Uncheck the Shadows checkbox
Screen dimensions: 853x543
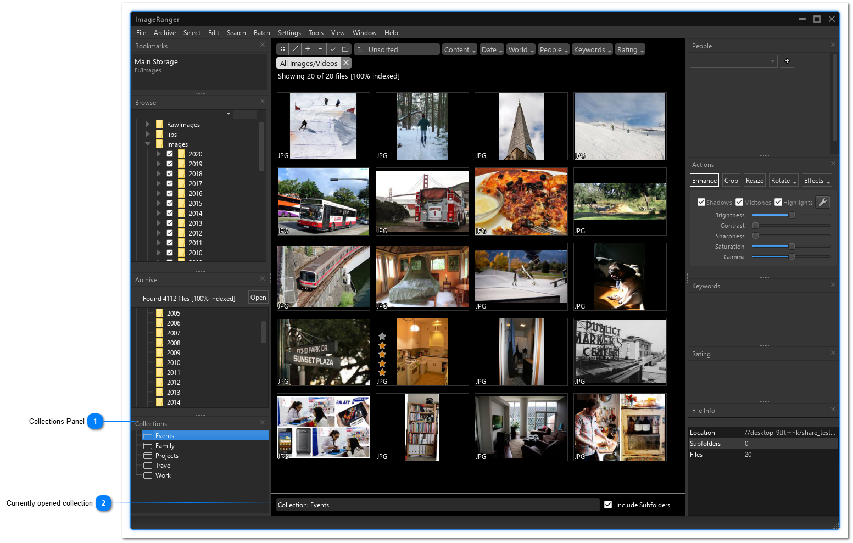coord(701,202)
